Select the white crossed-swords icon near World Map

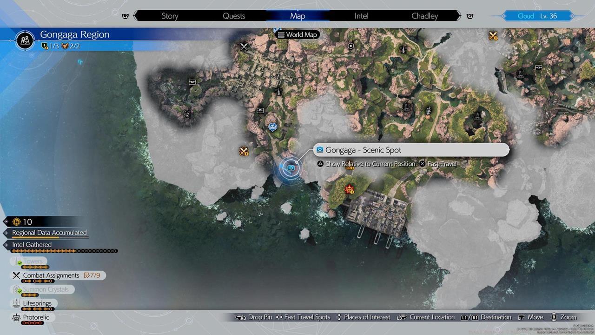244,46
